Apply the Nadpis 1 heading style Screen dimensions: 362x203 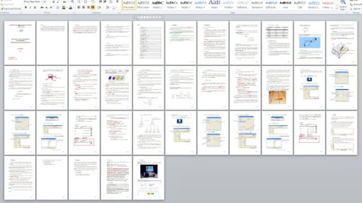pos(157,5)
